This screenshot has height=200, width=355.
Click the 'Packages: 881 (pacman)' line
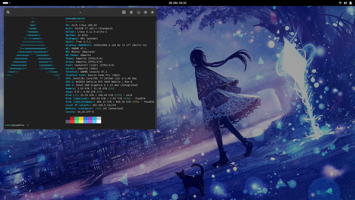82,39
